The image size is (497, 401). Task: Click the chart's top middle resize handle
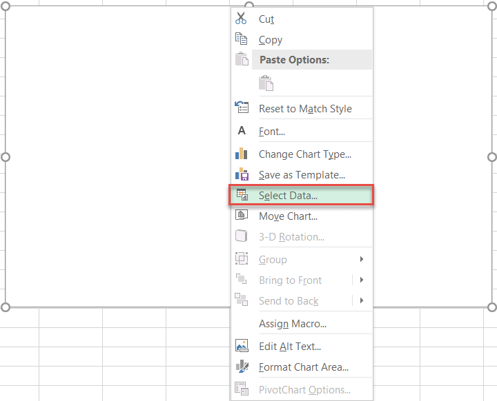point(249,5)
